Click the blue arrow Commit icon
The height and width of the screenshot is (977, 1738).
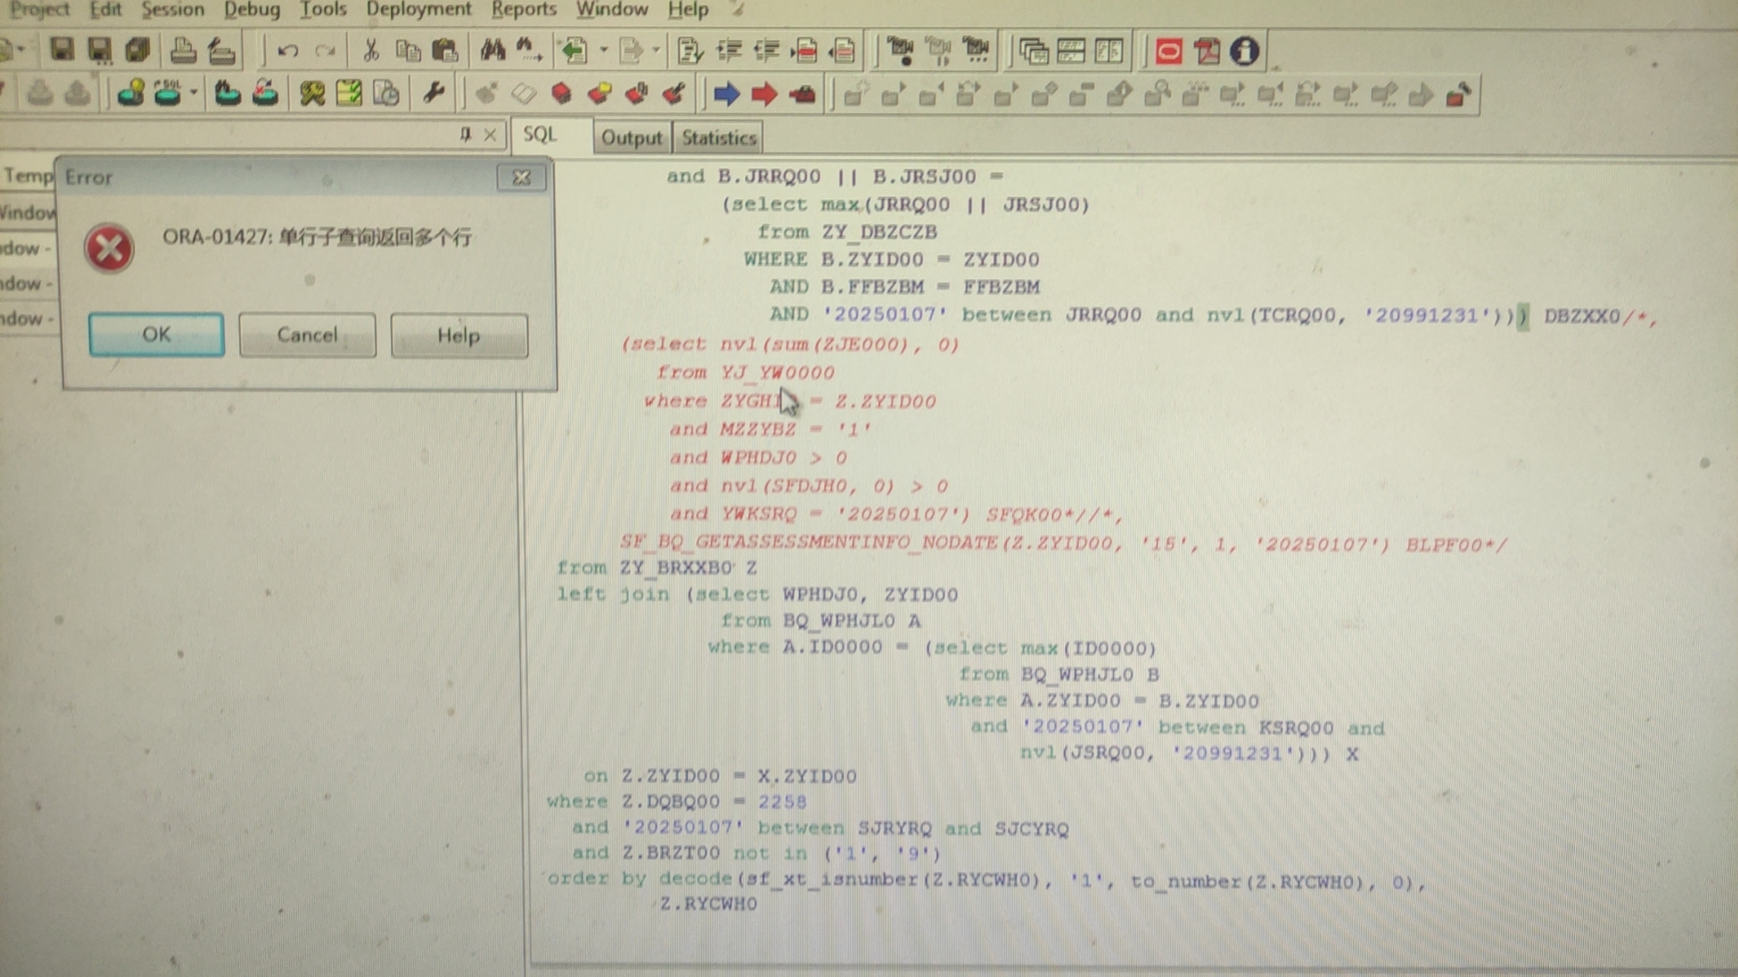[726, 93]
